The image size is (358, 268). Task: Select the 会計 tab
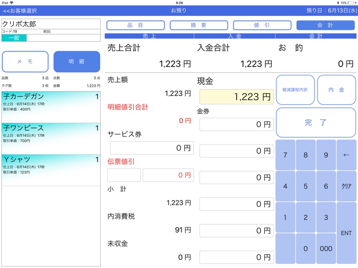[326, 25]
